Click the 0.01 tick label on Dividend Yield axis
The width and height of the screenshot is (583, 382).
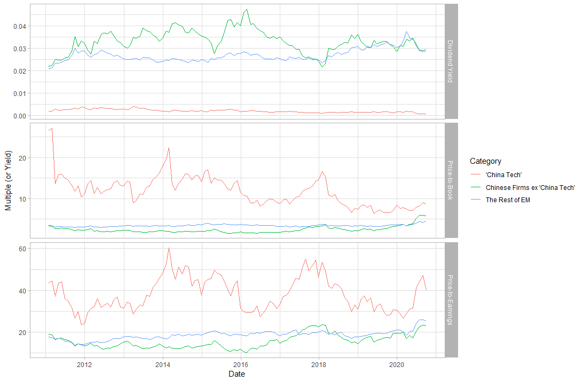20,94
